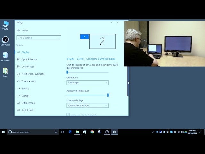205x154 pixels.
Task: Click the battery status tray icon
Action: pyautogui.click(x=175, y=132)
